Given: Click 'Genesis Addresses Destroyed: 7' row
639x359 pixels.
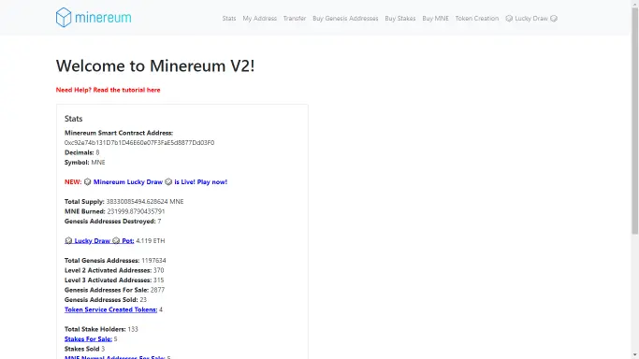Looking at the screenshot, I should tap(113, 221).
